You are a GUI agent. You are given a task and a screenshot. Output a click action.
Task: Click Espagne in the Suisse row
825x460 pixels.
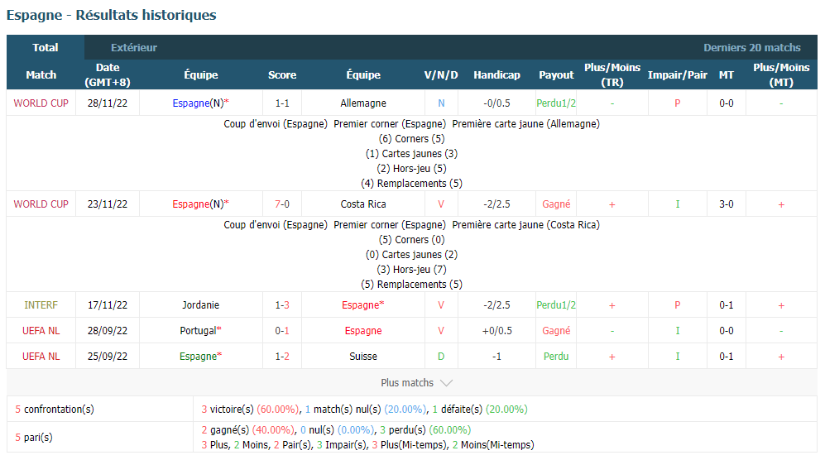(200, 357)
